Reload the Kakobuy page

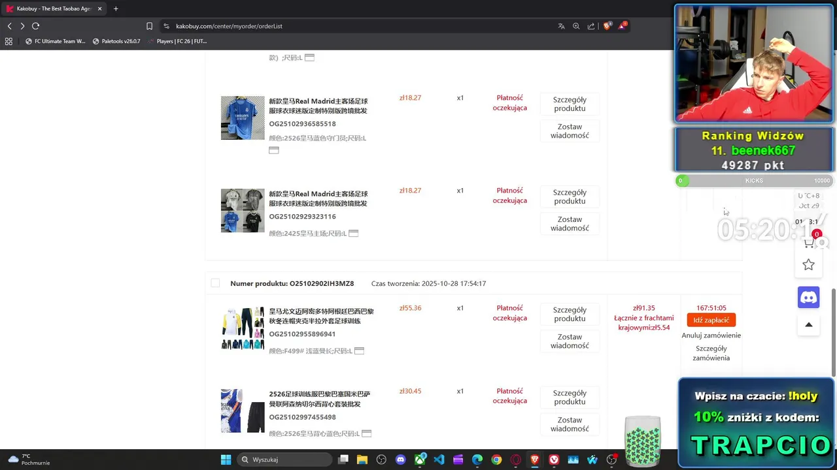click(x=35, y=26)
